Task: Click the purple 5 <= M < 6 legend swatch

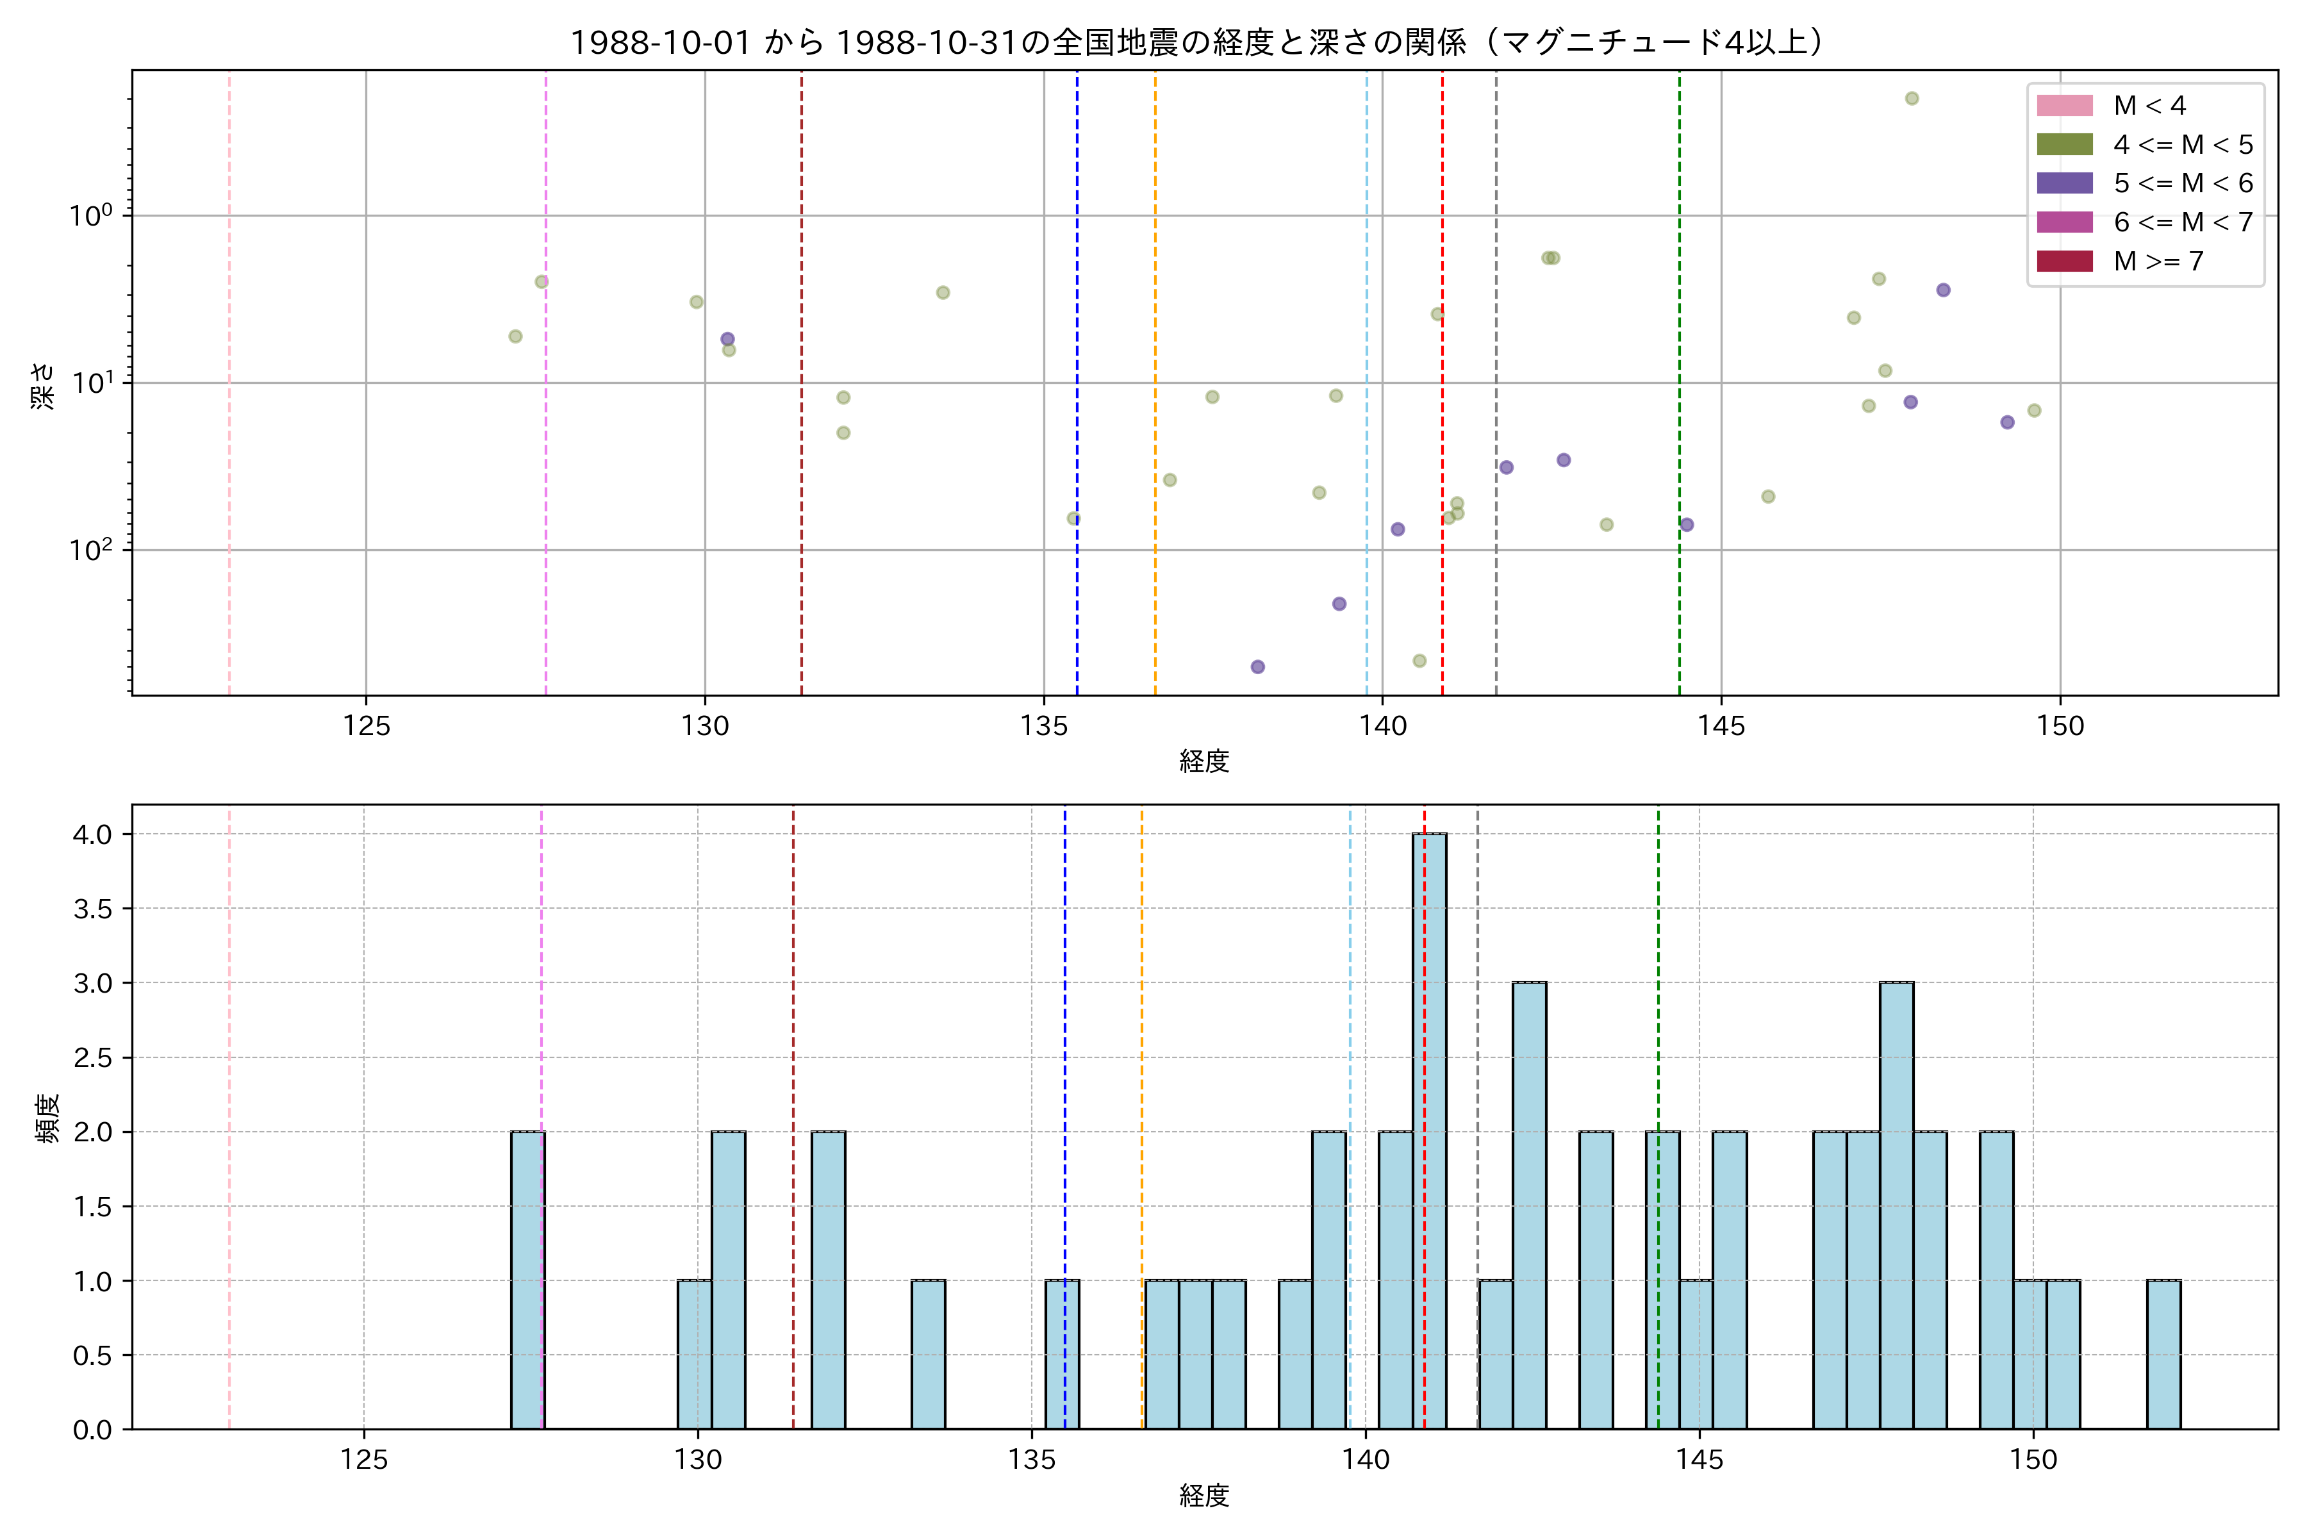Action: coord(2063,183)
